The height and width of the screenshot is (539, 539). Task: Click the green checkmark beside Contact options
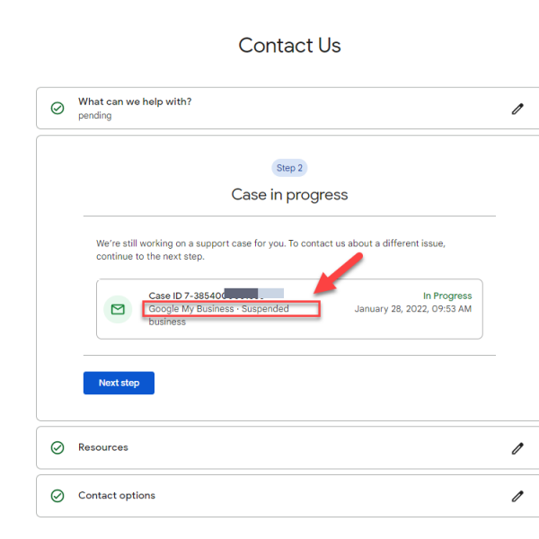(57, 496)
